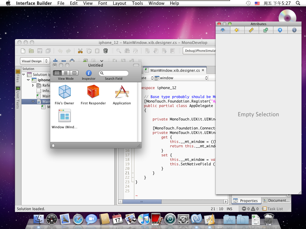Click the Delete trash-can icon in MonoDevelop toolbar

(106, 51)
